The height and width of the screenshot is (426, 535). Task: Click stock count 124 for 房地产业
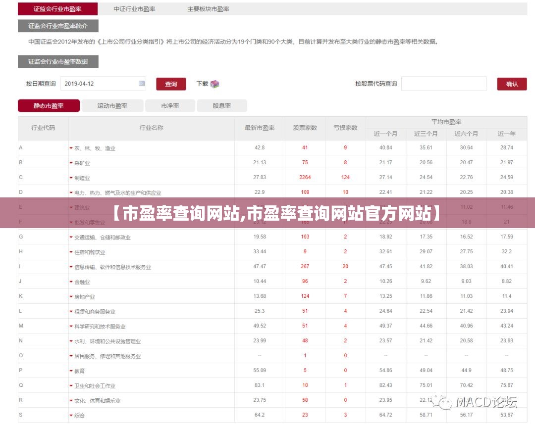click(x=305, y=296)
